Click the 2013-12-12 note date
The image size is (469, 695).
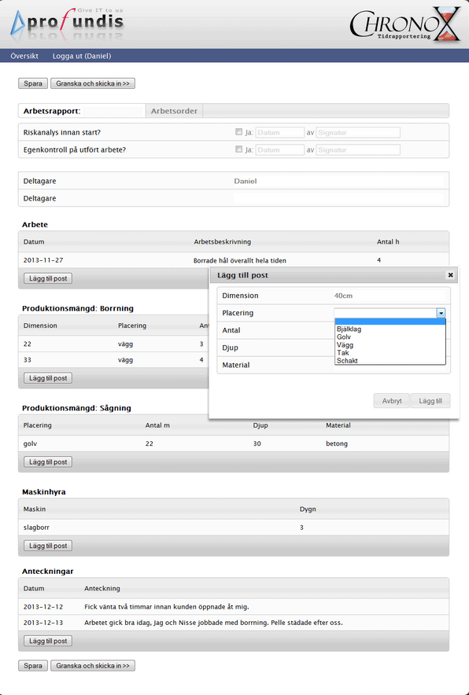click(x=43, y=607)
